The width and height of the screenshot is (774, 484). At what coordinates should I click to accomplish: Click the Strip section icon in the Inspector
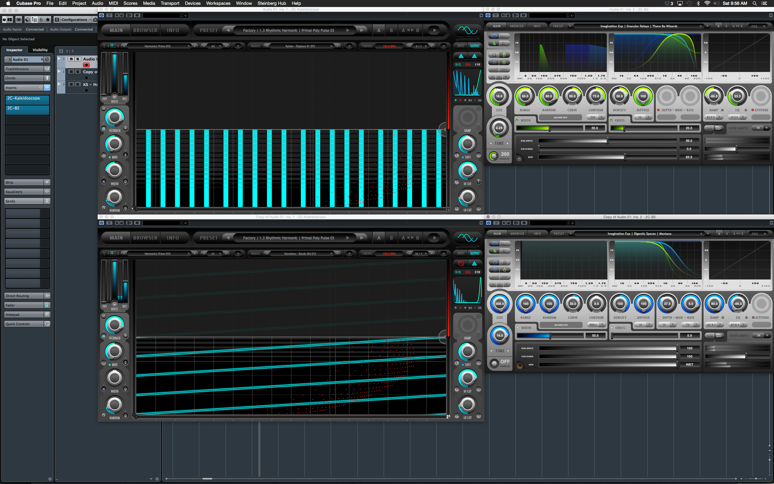tap(47, 182)
